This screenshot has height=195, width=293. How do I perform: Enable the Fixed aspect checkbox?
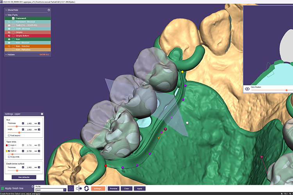9,135
